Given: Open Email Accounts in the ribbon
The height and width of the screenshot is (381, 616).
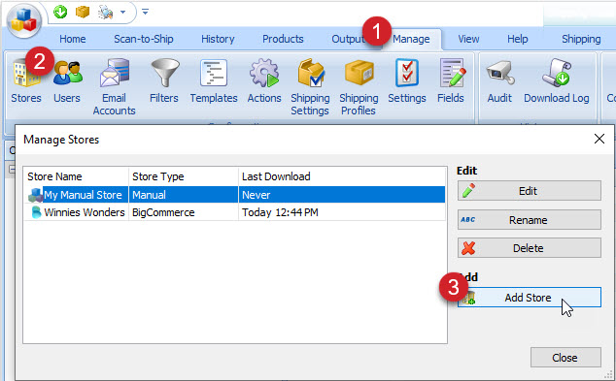Looking at the screenshot, I should (x=115, y=87).
